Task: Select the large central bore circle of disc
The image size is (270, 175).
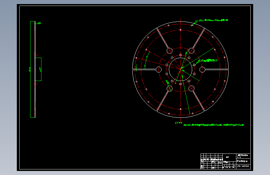Action: click(180, 69)
